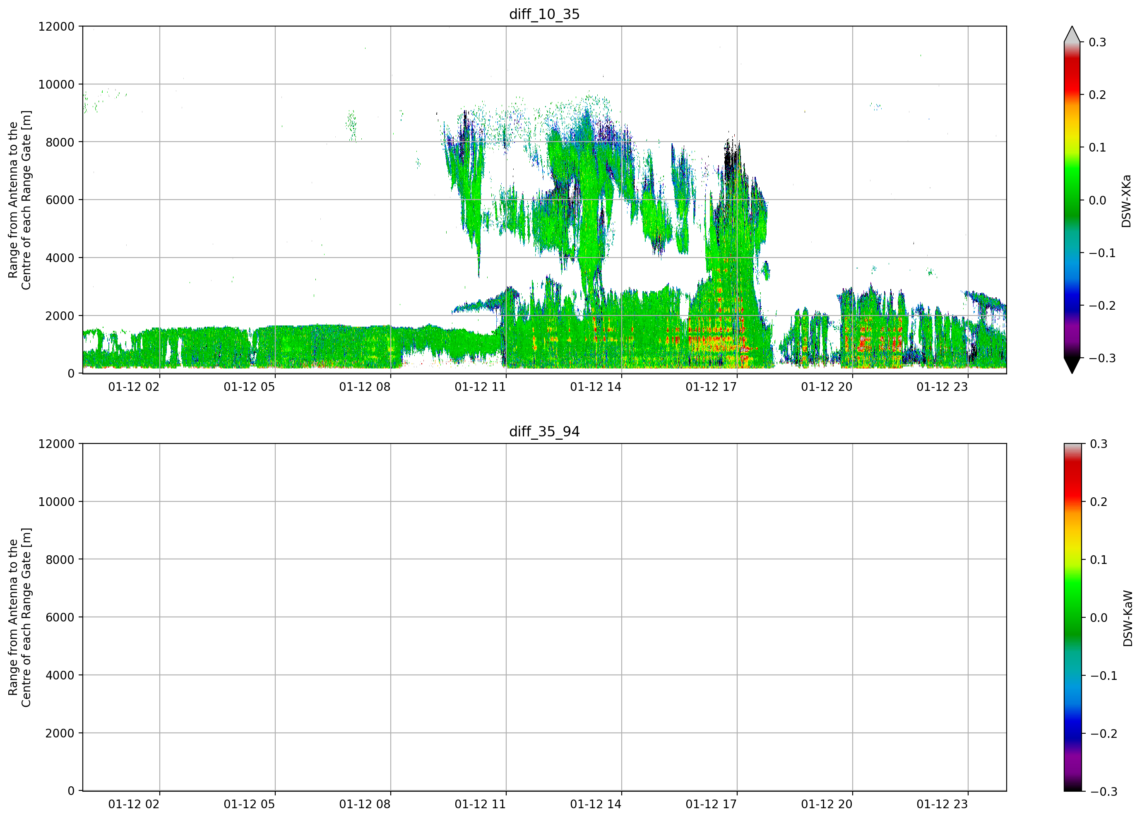The height and width of the screenshot is (819, 1142).
Task: Click the empty lower plot area center
Action: [x=544, y=617]
